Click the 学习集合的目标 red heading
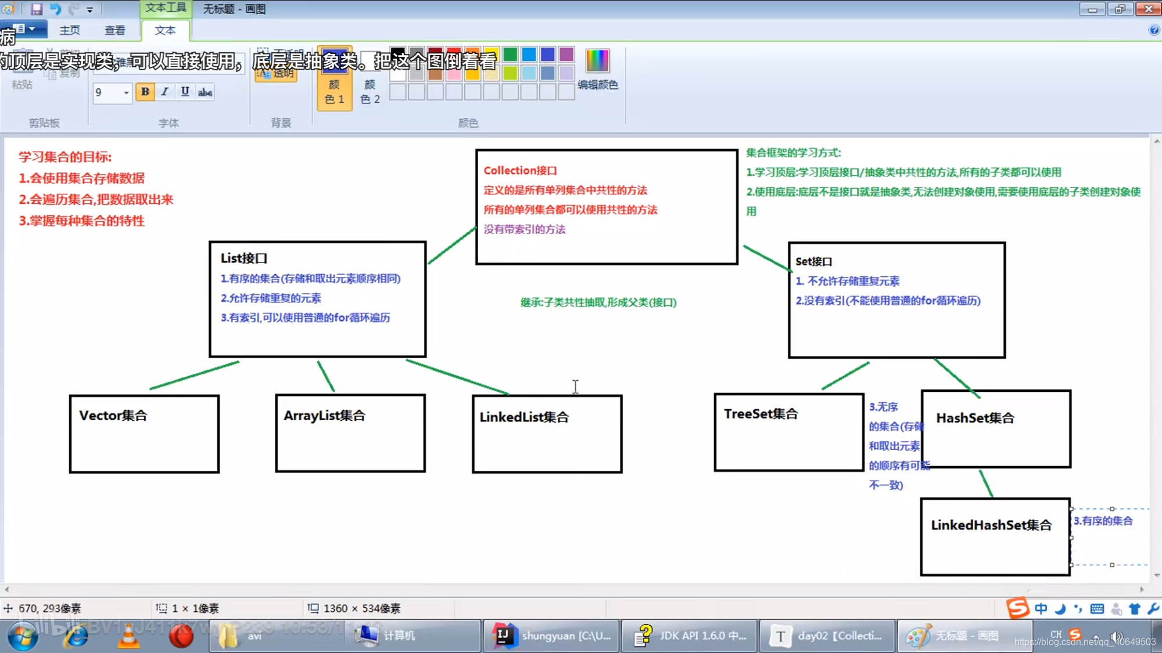The width and height of the screenshot is (1162, 653). [x=65, y=157]
